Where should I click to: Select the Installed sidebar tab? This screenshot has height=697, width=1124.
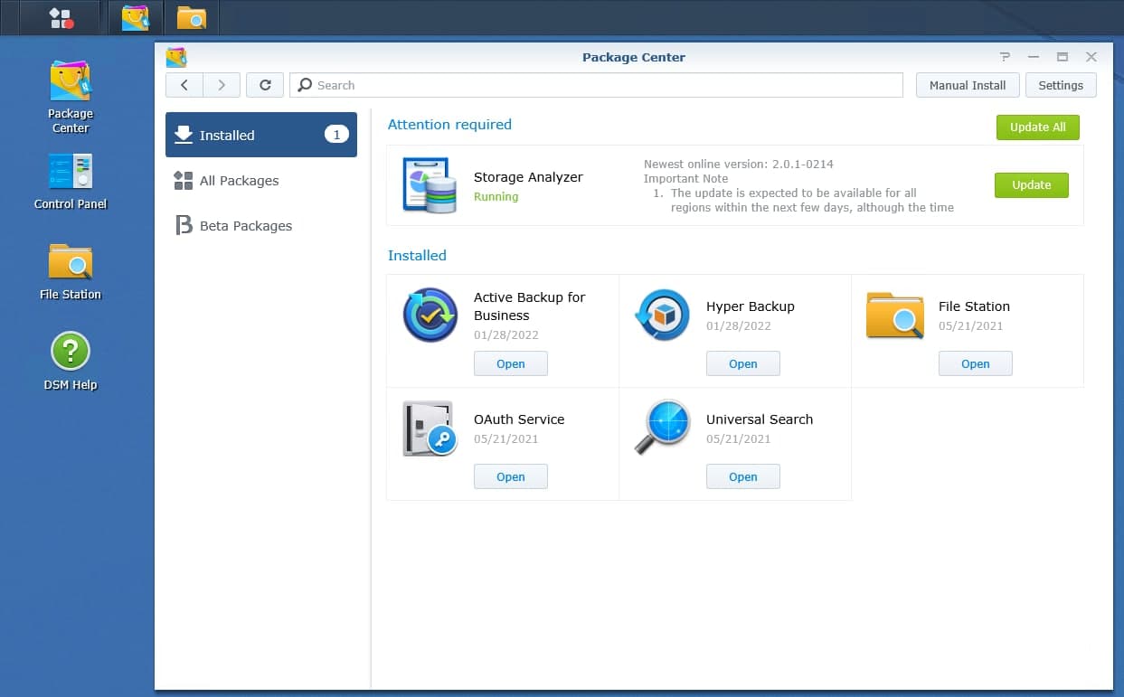261,135
